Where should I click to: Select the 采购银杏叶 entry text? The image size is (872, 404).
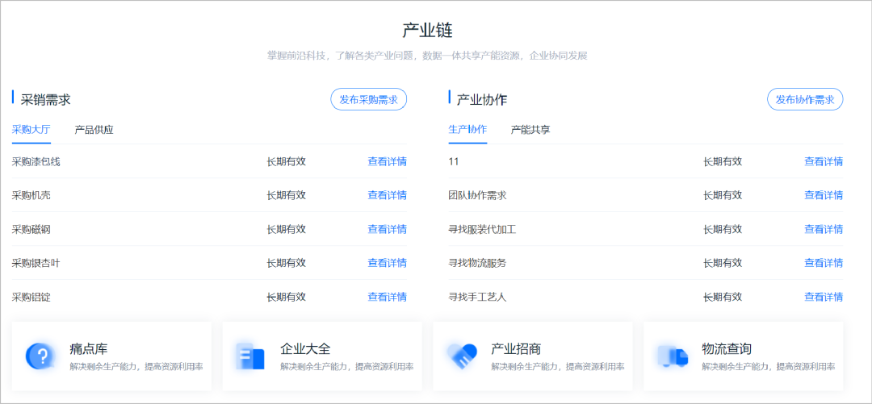point(36,263)
